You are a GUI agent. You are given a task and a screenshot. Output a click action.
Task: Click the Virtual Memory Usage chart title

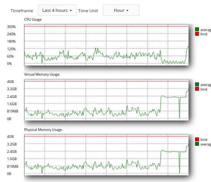(x=42, y=74)
